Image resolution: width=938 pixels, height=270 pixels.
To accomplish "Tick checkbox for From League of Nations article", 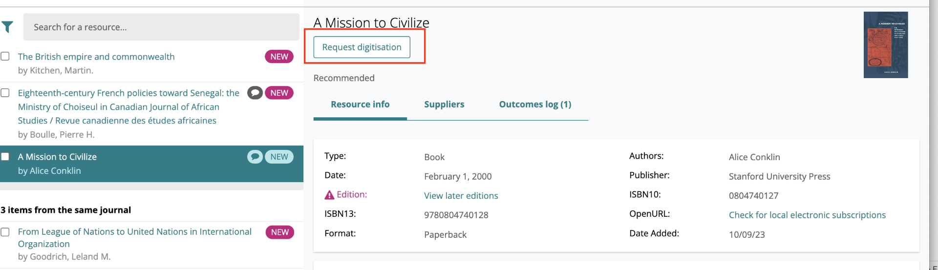I will tap(5, 232).
